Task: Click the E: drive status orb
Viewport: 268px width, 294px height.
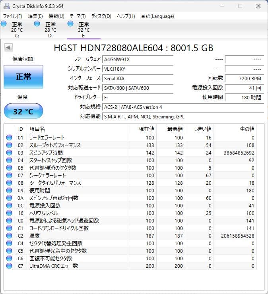Action: tap(70, 23)
